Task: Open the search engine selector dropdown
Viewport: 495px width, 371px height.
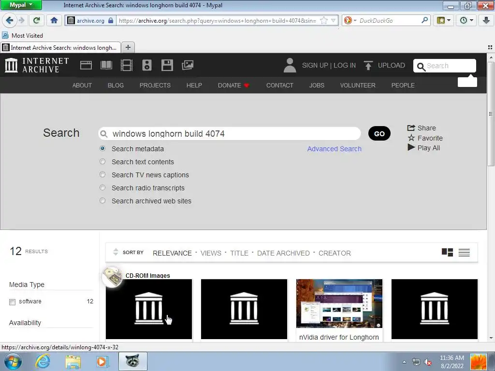Action: click(x=350, y=20)
